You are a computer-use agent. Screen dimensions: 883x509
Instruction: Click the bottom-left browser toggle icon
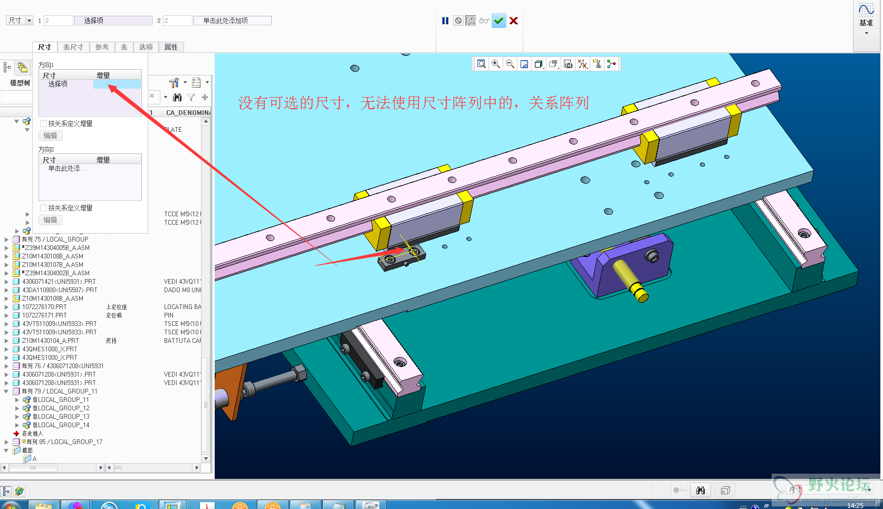pyautogui.click(x=20, y=491)
